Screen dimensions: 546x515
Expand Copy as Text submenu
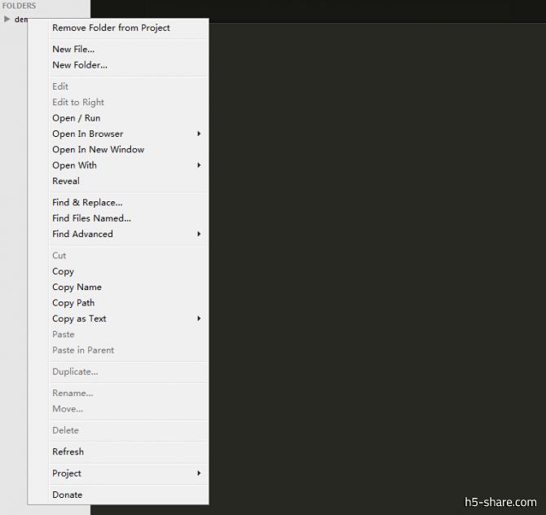click(x=118, y=319)
